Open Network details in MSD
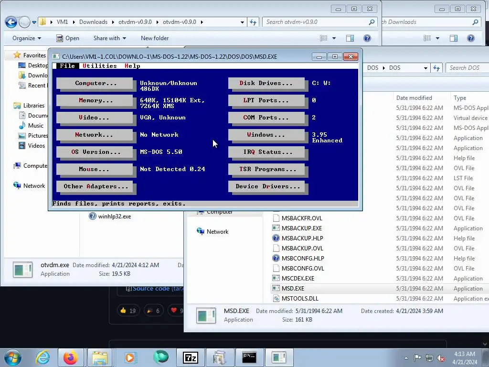The width and height of the screenshot is (489, 367). pos(96,135)
